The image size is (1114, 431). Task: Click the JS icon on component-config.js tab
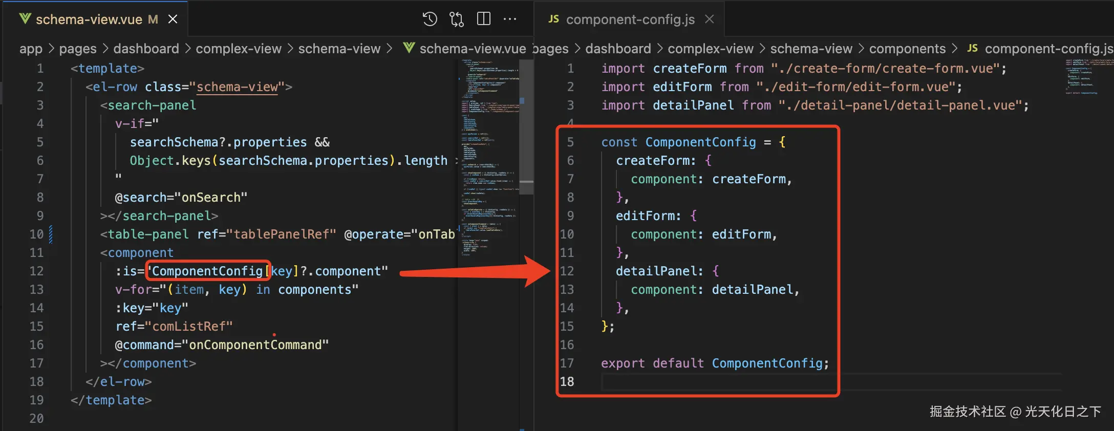pos(553,19)
